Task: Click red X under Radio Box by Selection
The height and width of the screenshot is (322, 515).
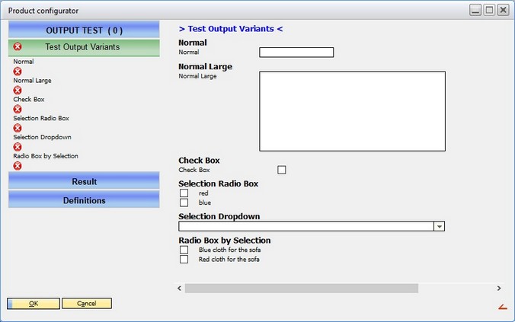Action: tap(18, 165)
